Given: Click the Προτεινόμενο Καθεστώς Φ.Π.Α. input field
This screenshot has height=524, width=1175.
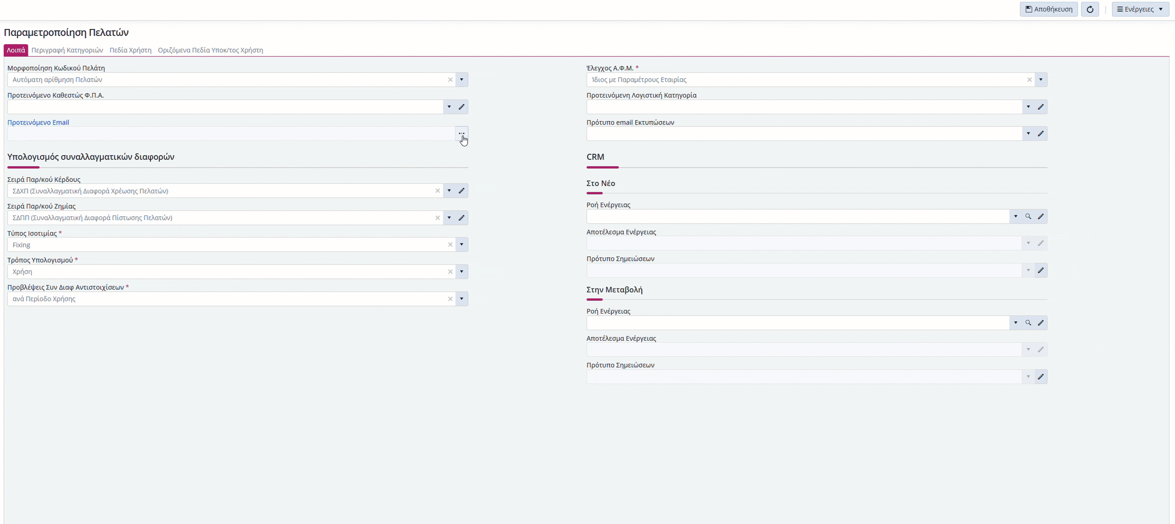Looking at the screenshot, I should (225, 107).
